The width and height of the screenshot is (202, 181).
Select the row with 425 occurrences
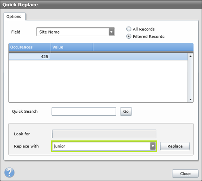pos(98,57)
